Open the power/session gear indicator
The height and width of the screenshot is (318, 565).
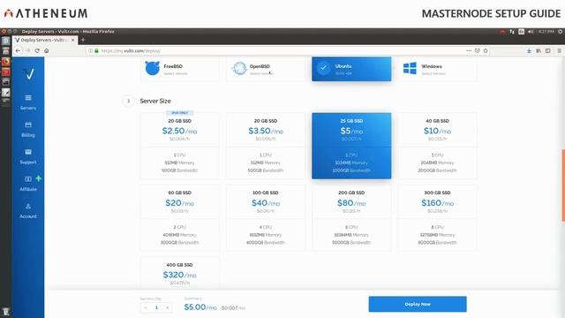tap(561, 32)
